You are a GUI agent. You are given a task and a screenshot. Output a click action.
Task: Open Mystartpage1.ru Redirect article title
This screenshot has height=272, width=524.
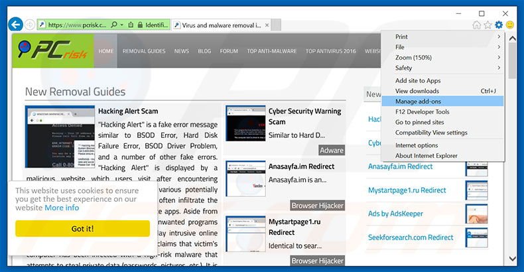tap(295, 227)
